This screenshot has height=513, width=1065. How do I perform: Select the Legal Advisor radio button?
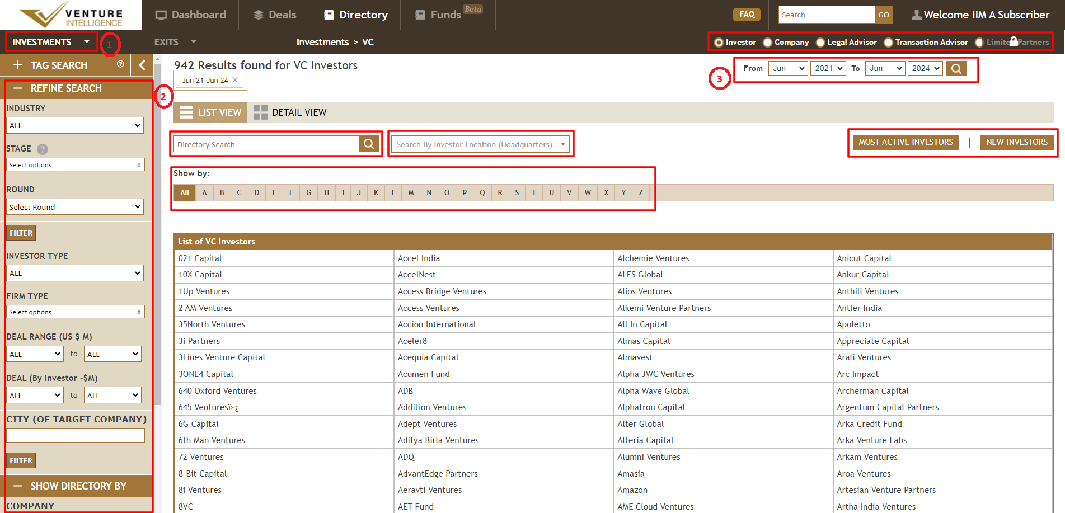pos(820,43)
